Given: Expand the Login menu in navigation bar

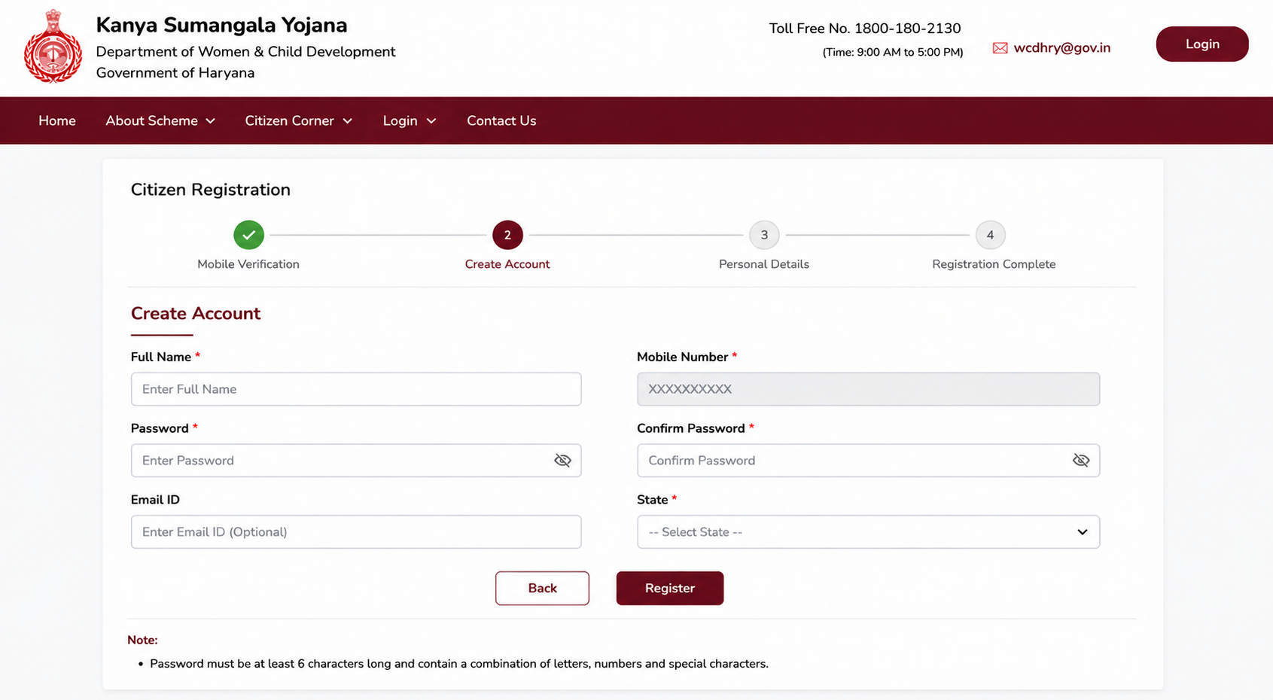Looking at the screenshot, I should click(x=410, y=120).
